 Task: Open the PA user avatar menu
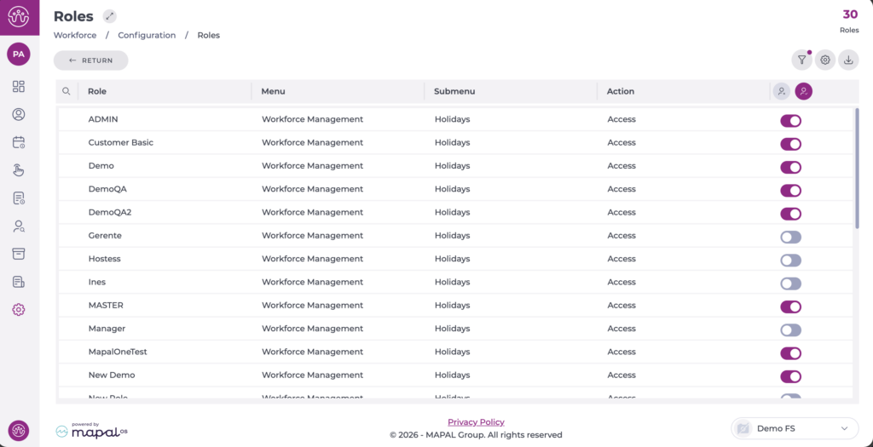point(19,54)
